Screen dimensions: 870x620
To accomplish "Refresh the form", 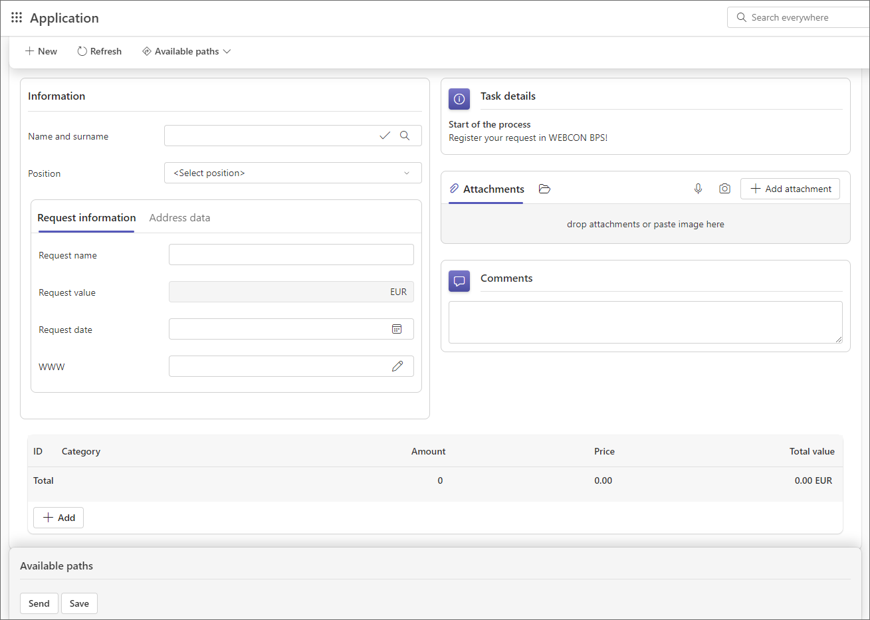I will [100, 51].
